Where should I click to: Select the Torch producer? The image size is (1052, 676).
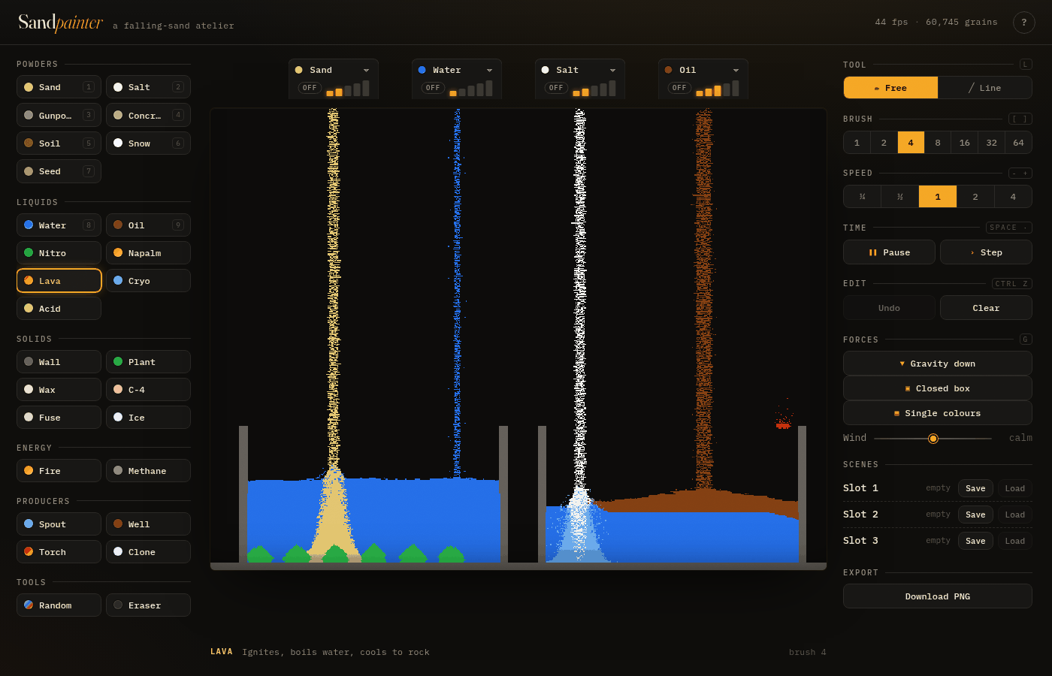pyautogui.click(x=59, y=552)
